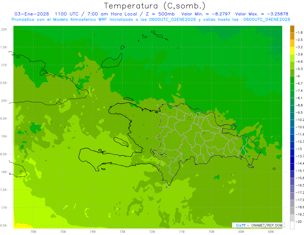Click the '20N' latitude label
Screen dimensions: 304x235
(4, 101)
